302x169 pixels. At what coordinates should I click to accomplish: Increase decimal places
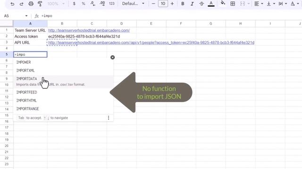(x=102, y=4)
